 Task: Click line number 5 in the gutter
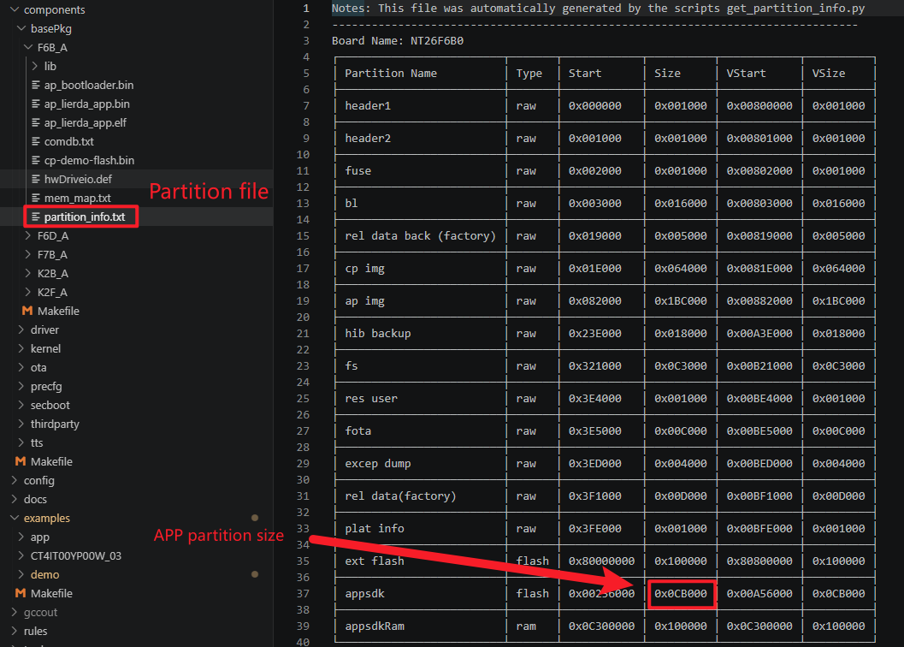click(x=306, y=74)
